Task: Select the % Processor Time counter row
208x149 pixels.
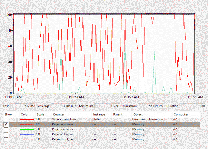Action: pos(64,119)
